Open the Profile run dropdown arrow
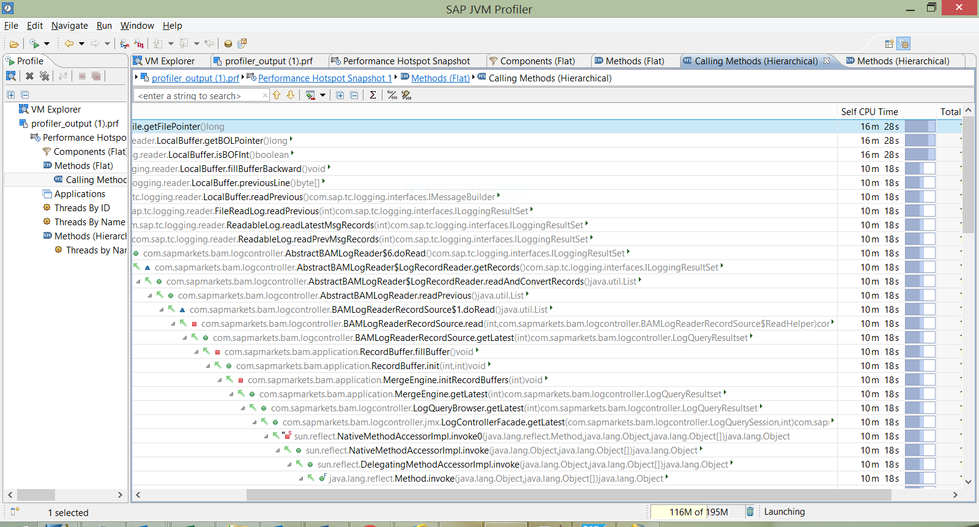The width and height of the screenshot is (979, 527). pyautogui.click(x=47, y=44)
